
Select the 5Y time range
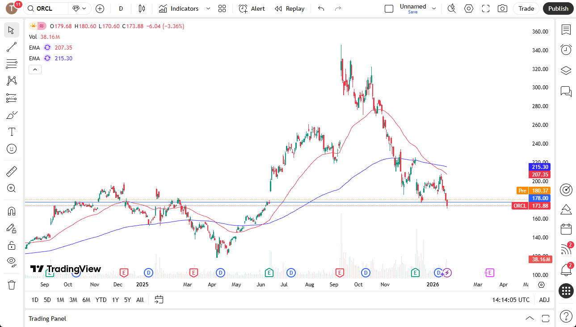127,300
